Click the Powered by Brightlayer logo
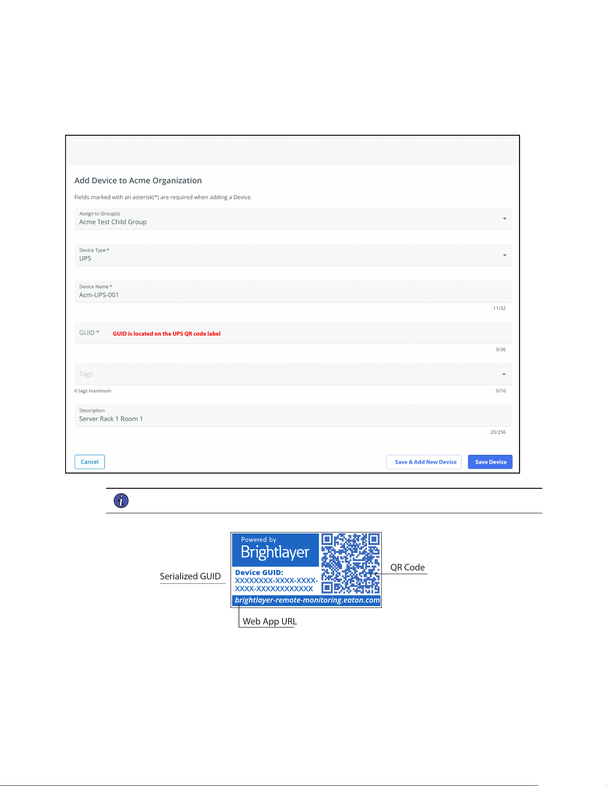607x786 pixels. click(275, 549)
